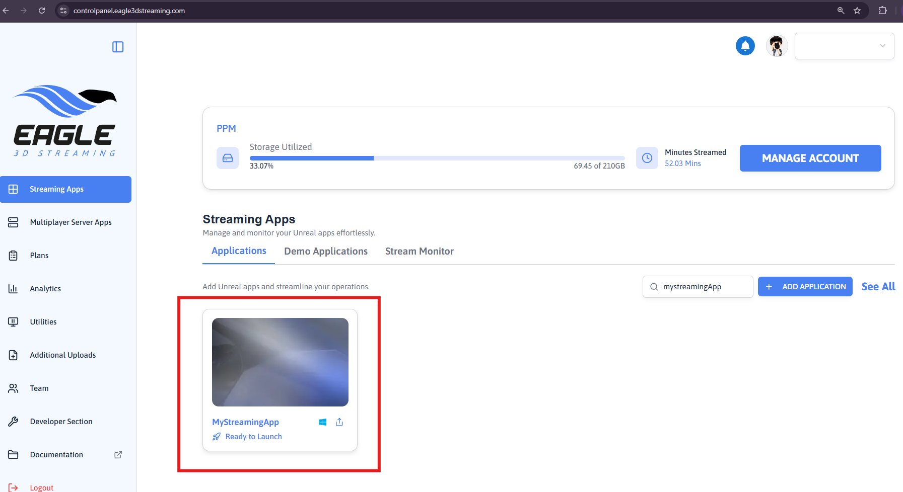Go to Analytics in the sidebar
The height and width of the screenshot is (492, 903).
click(x=45, y=289)
